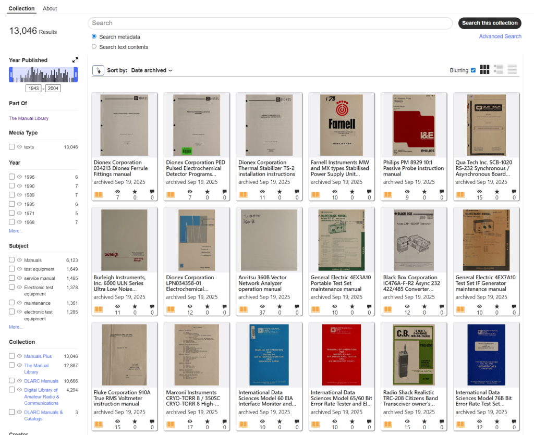This screenshot has height=435, width=534.
Task: Expand Year Published histogram icon
Action: (x=75, y=60)
